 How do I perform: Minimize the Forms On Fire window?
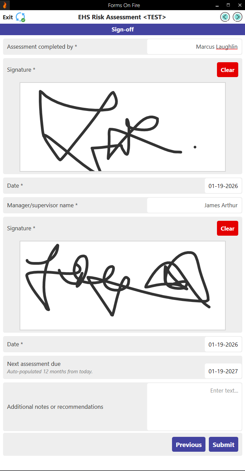coord(217,5)
